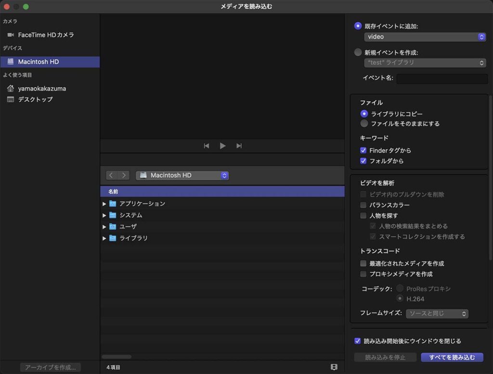Open the video event dropdown
Screen dimensions: 493x374
tap(425, 37)
